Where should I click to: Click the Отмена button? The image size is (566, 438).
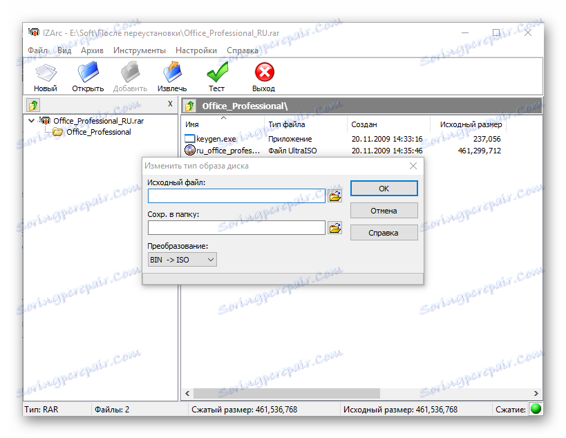384,211
